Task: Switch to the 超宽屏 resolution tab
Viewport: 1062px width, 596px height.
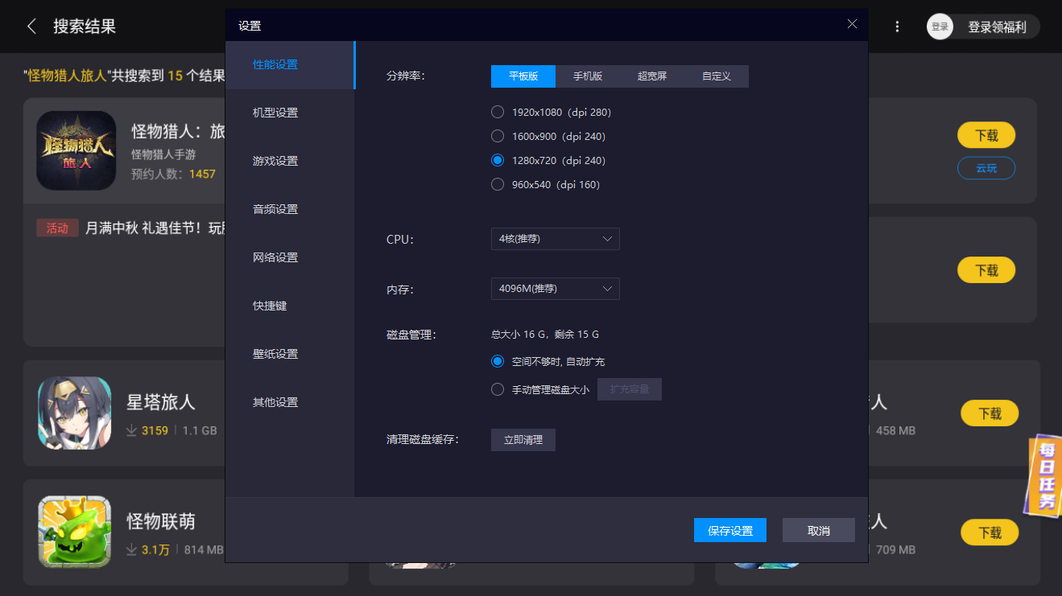Action: coord(651,76)
